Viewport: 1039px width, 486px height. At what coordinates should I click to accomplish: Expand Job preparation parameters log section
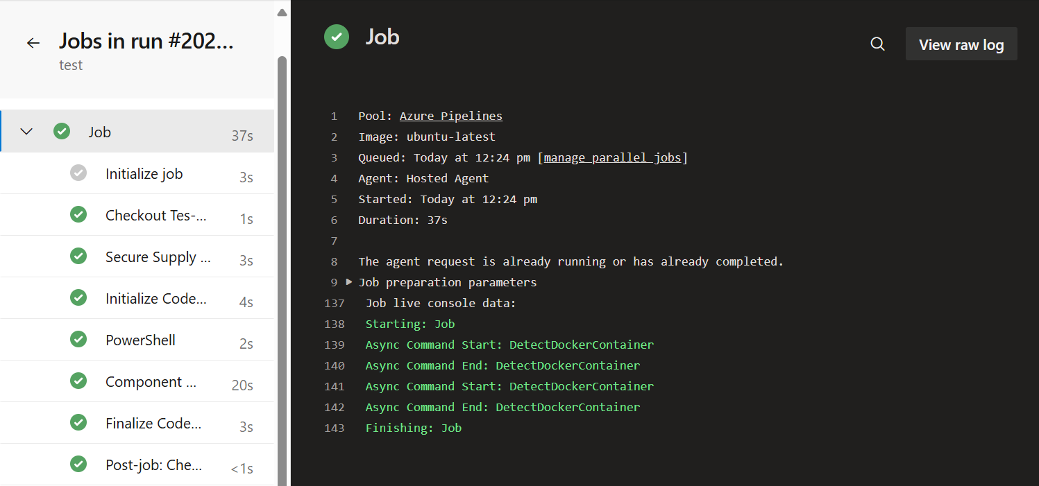click(x=349, y=282)
